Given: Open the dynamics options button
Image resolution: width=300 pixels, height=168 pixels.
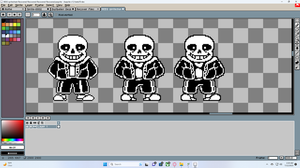Looking at the screenshot, I should pyautogui.click(x=51, y=15).
